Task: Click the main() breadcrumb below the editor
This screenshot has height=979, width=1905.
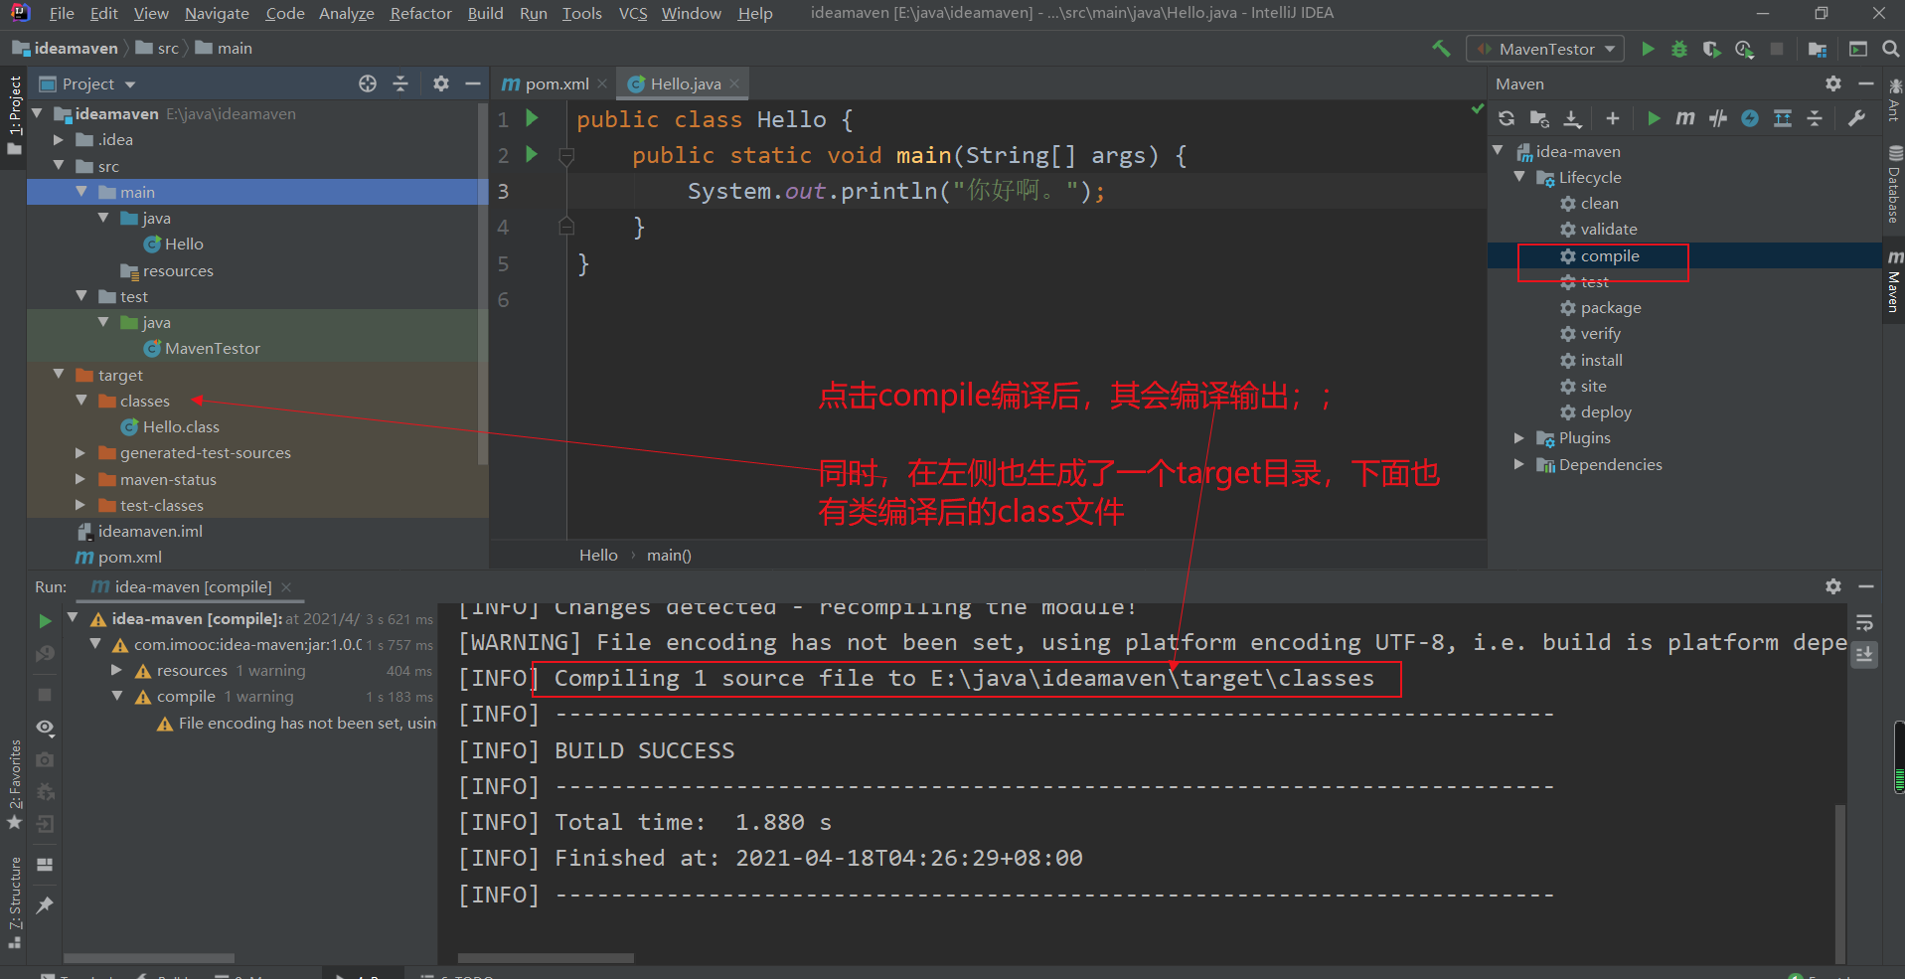Action: coord(669,555)
